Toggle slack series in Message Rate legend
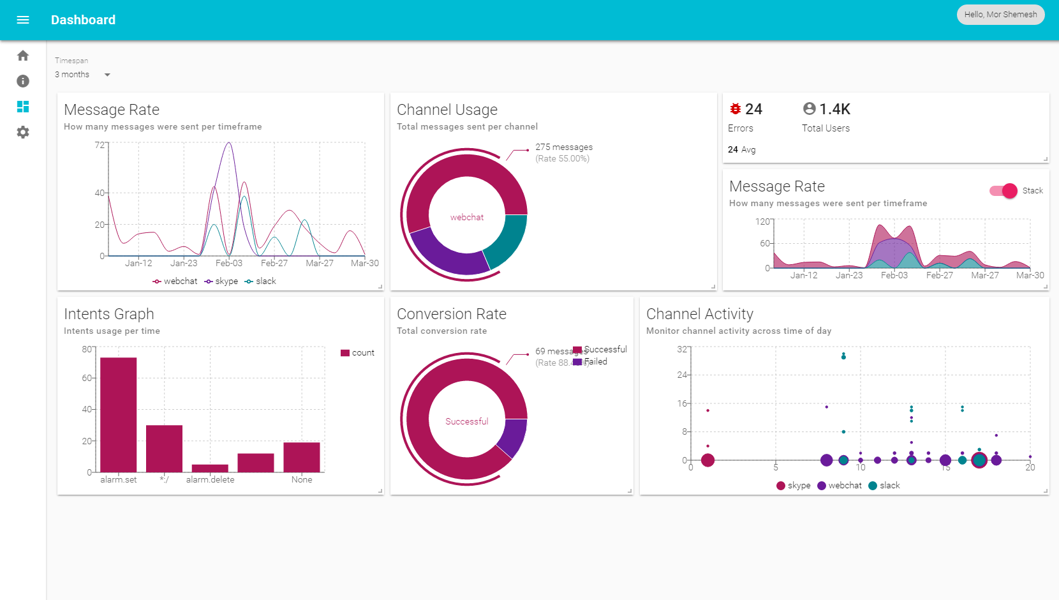The height and width of the screenshot is (600, 1059). coord(260,281)
